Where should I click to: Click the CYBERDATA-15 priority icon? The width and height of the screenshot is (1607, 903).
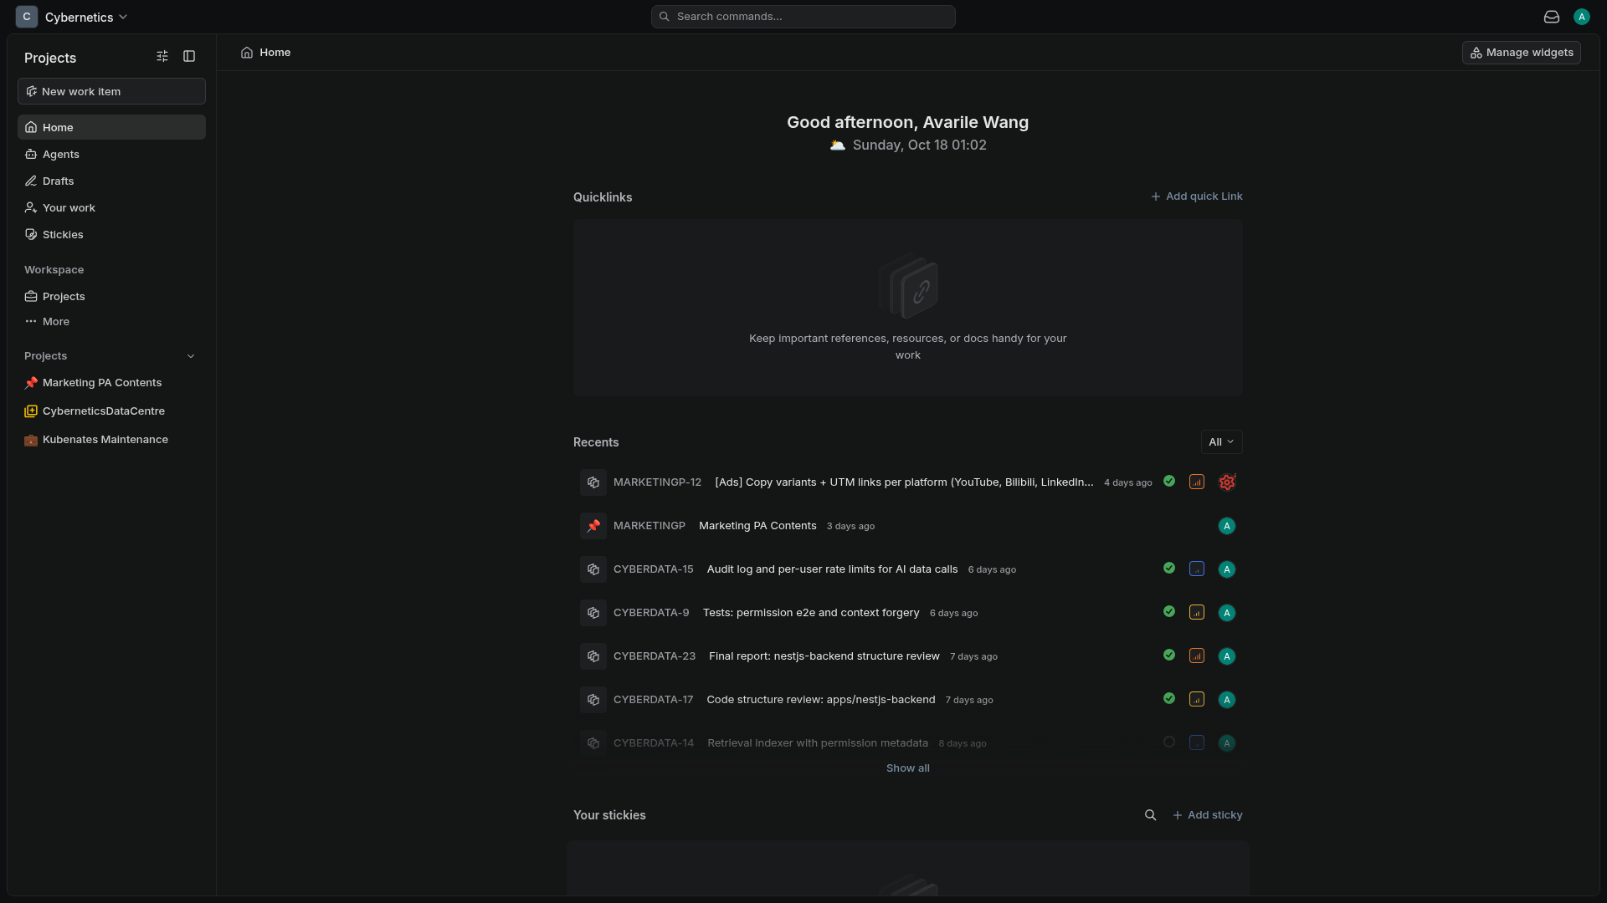(x=1197, y=569)
